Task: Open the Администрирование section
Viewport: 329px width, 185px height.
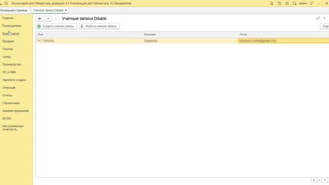Action: coord(16,111)
